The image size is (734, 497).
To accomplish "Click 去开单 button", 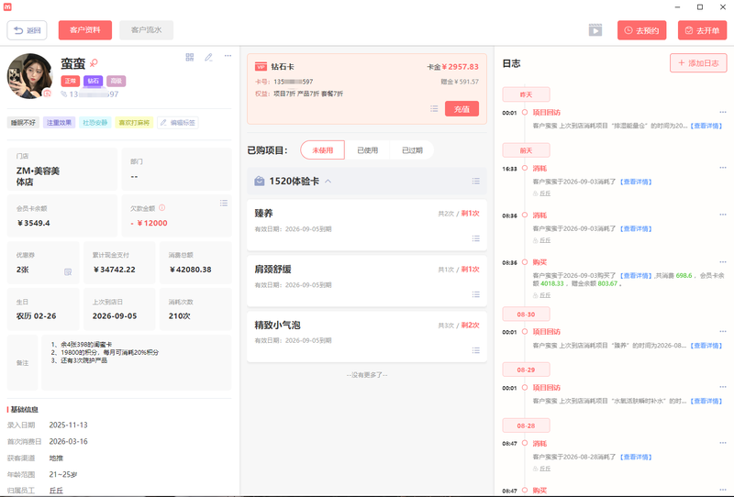I will [x=702, y=30].
